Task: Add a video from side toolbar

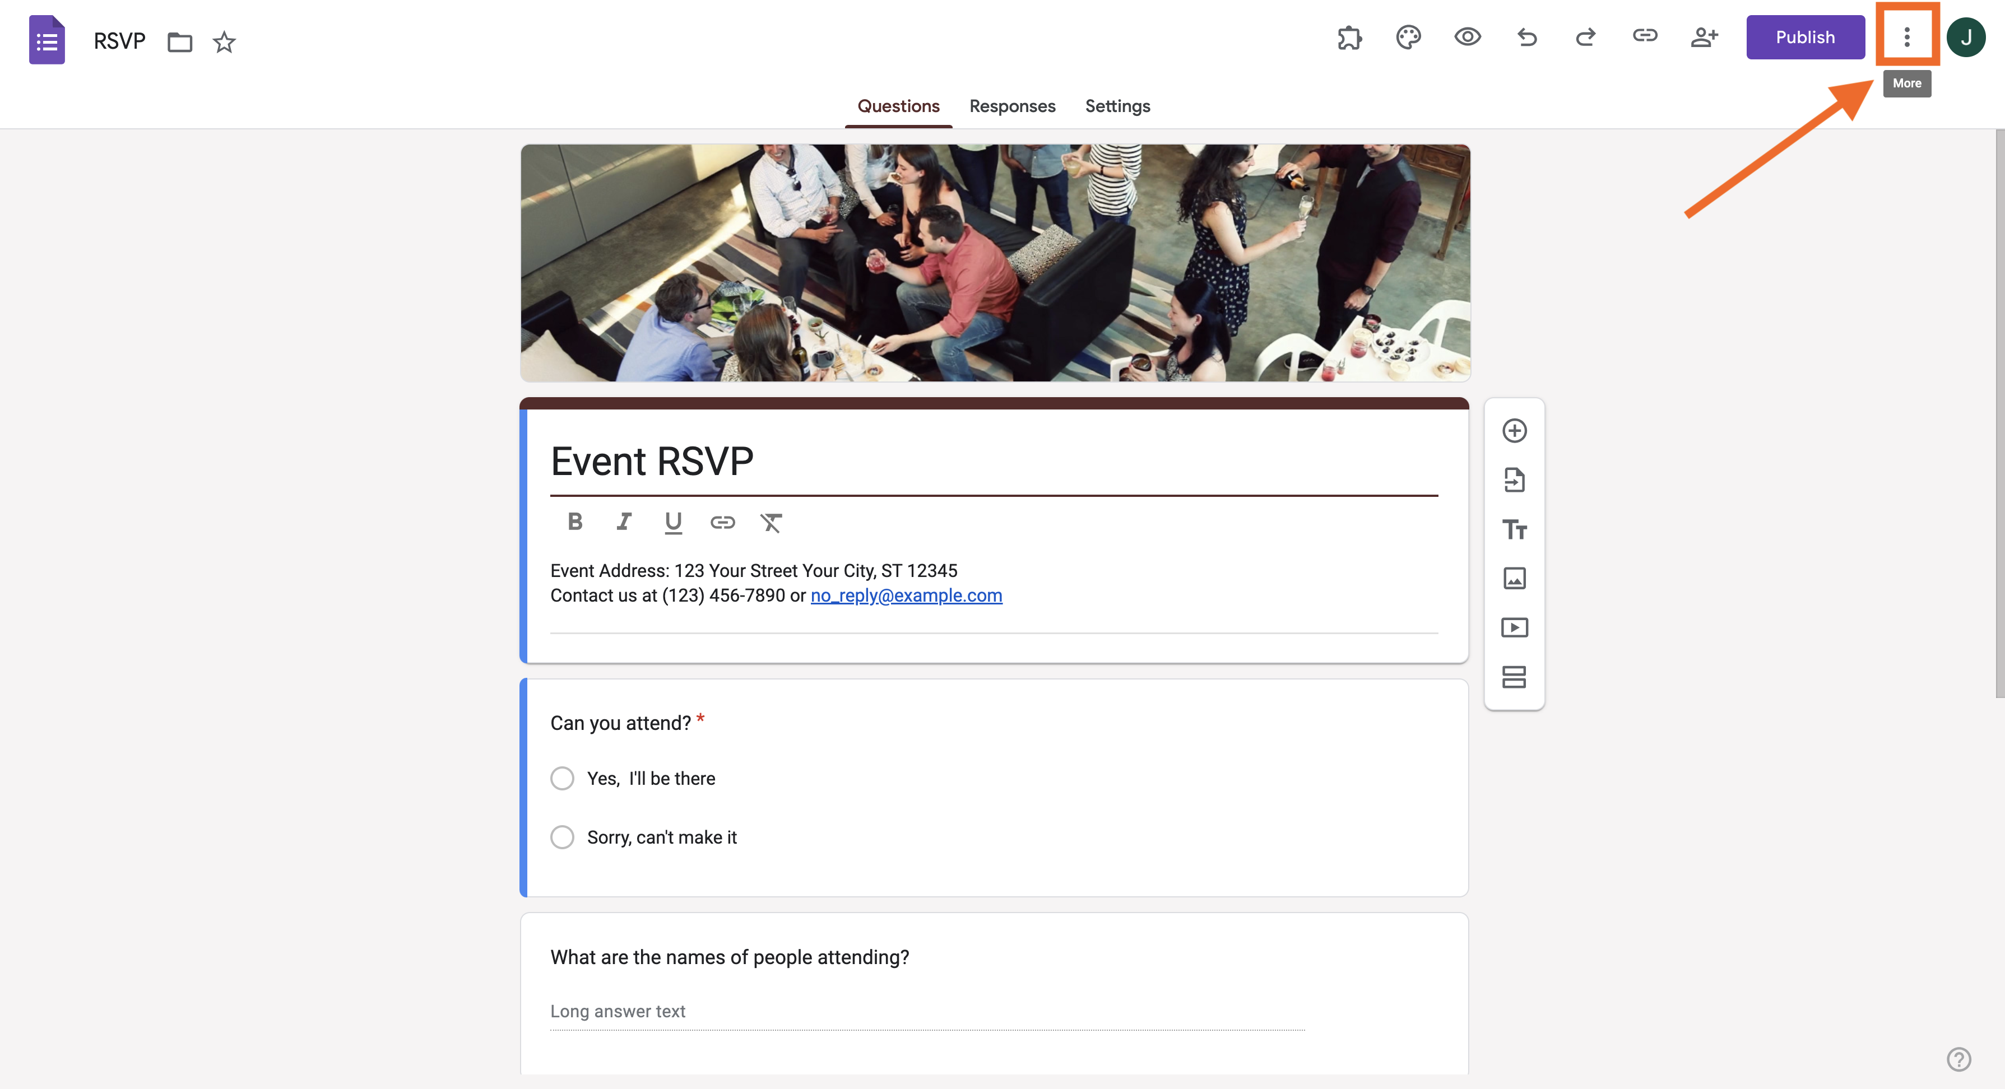Action: [1514, 628]
